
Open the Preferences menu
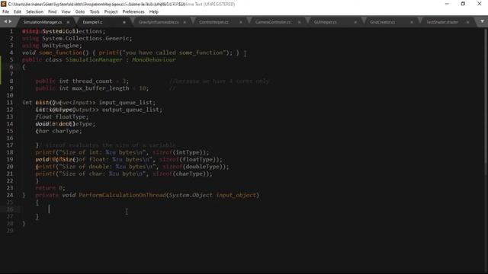click(x=133, y=12)
